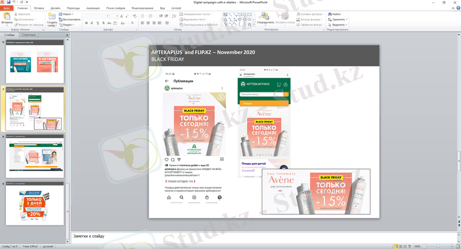Toggle italic (К) formatting
Viewport: 461px width, 249px height.
pyautogui.click(x=92, y=23)
